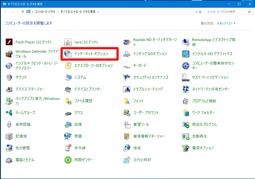Click the title bar Control Panel window icon
The image size is (255, 179).
pyautogui.click(x=4, y=4)
